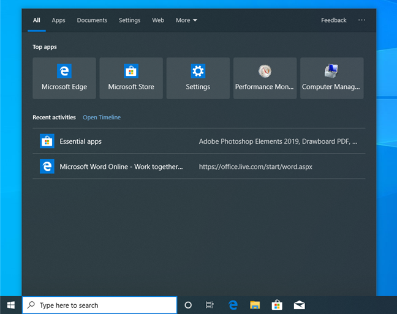
Task: Click the Type here to search box
Action: pos(99,305)
